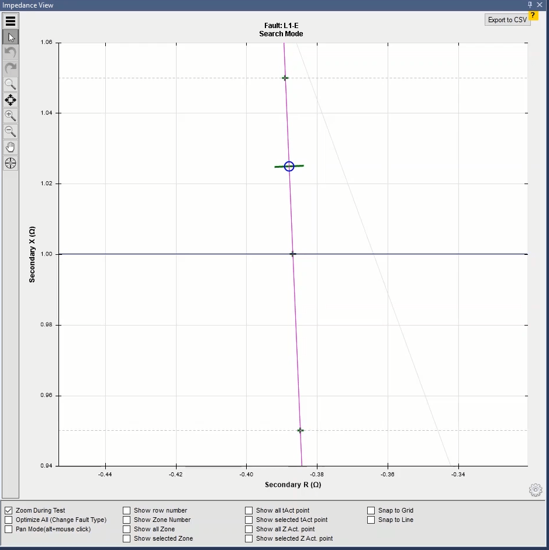Pin the Impedance View panel
The height and width of the screenshot is (550, 549).
530,5
